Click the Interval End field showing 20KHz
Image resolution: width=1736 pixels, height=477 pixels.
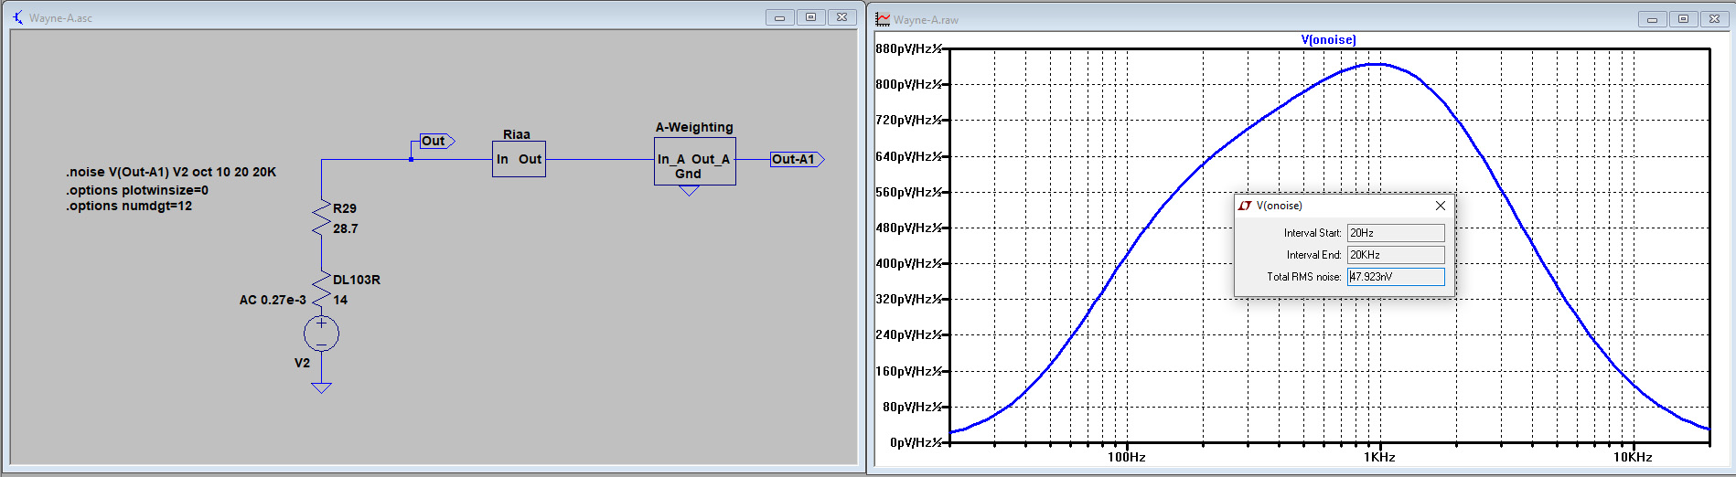click(x=1396, y=255)
